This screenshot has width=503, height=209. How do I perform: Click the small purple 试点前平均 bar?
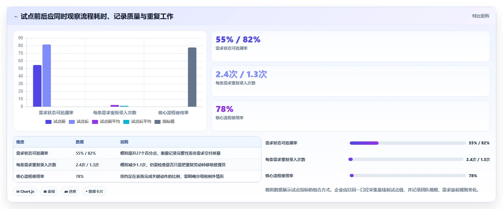tap(114, 106)
